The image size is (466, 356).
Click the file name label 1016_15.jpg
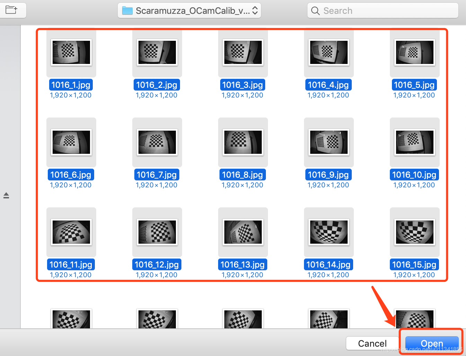(414, 264)
